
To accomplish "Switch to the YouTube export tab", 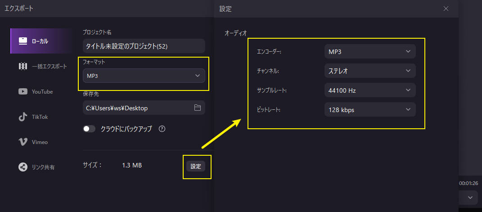I will 36,91.
